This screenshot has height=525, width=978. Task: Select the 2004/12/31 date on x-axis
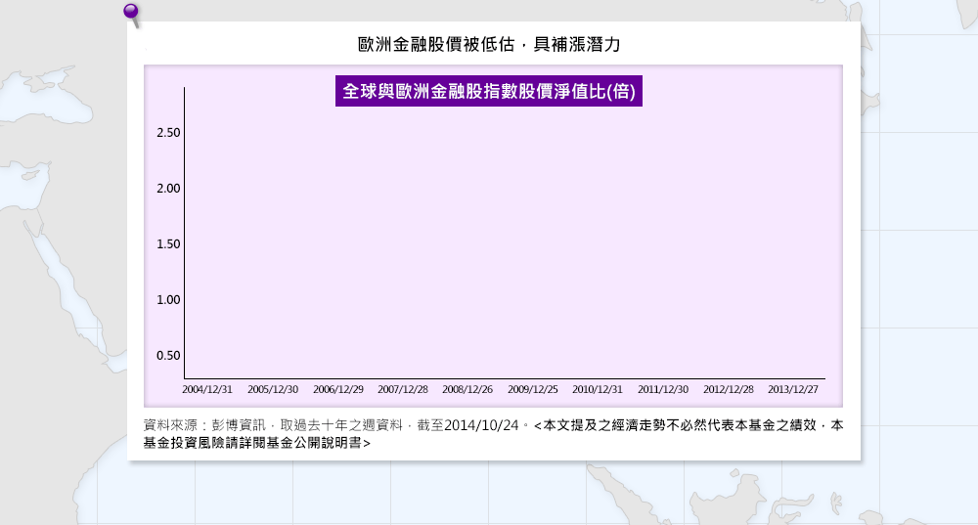[207, 389]
